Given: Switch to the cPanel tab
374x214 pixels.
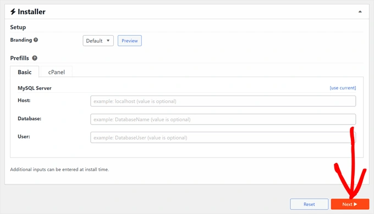Looking at the screenshot, I should click(56, 72).
